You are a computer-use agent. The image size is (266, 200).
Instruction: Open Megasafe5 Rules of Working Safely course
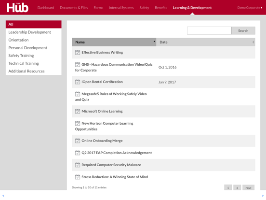[x=111, y=97]
